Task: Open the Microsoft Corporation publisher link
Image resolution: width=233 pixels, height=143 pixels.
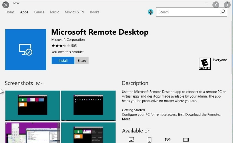Action: tap(68, 40)
